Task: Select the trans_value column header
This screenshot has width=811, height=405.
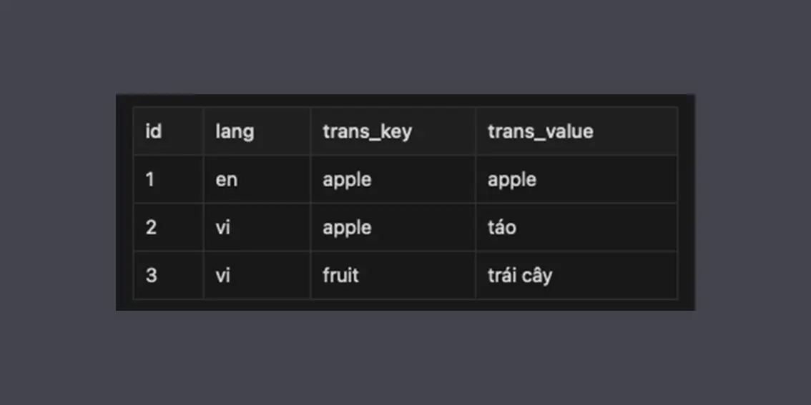Action: 576,131
